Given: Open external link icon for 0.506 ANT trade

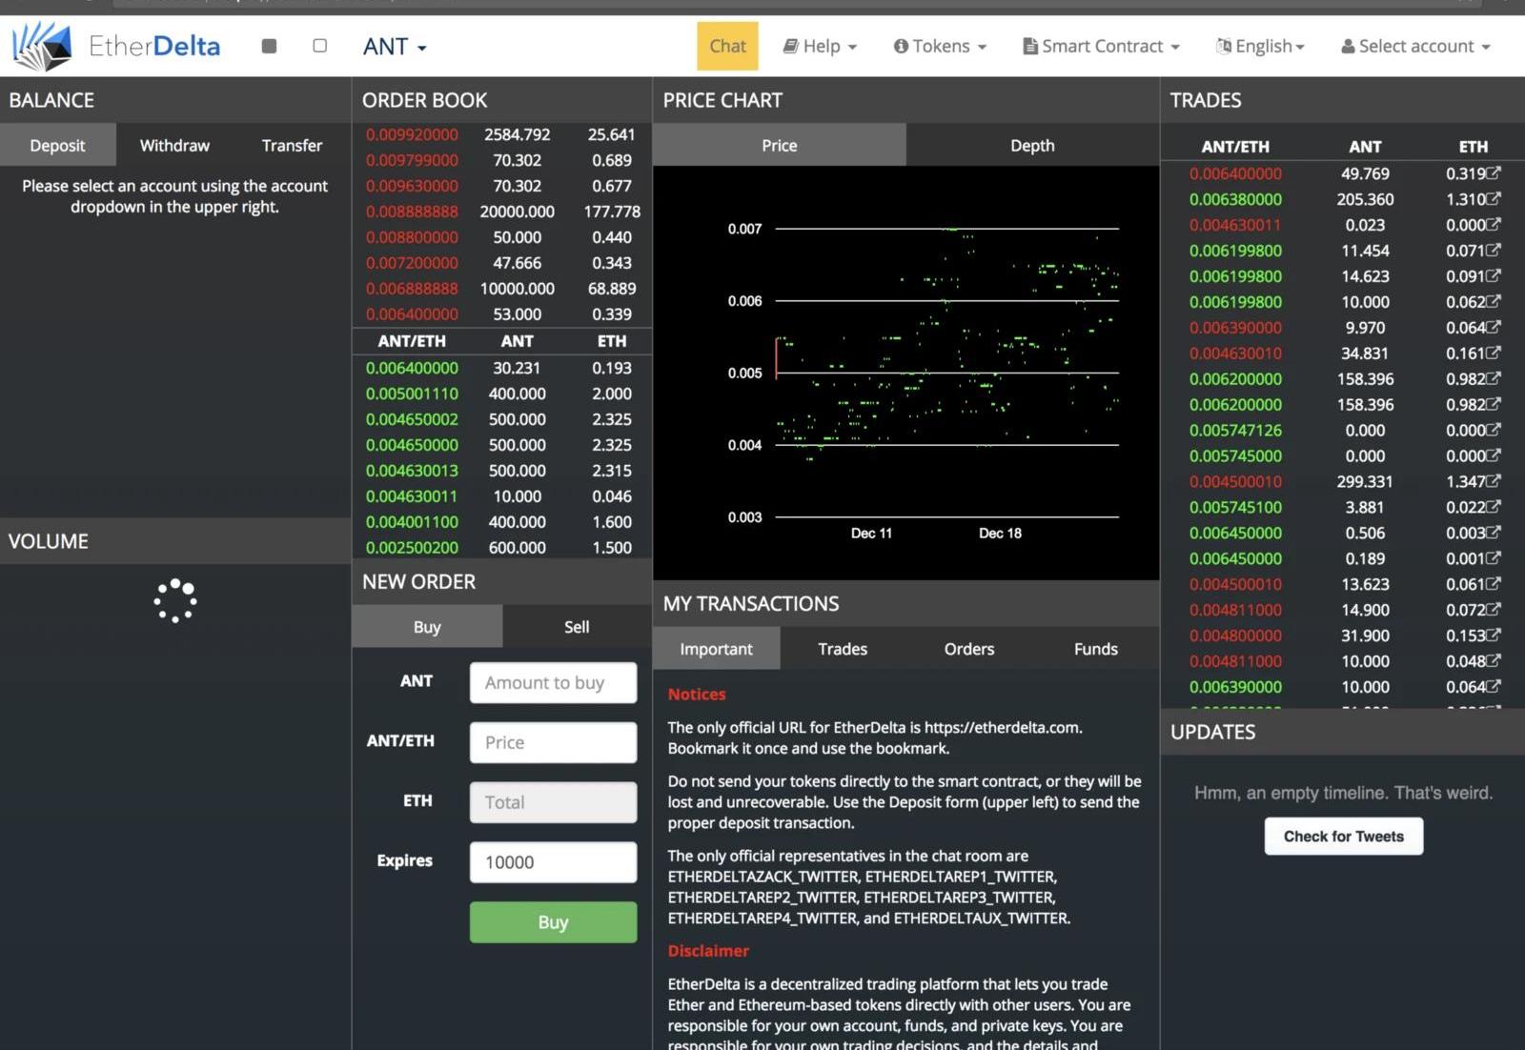Looking at the screenshot, I should [x=1494, y=533].
